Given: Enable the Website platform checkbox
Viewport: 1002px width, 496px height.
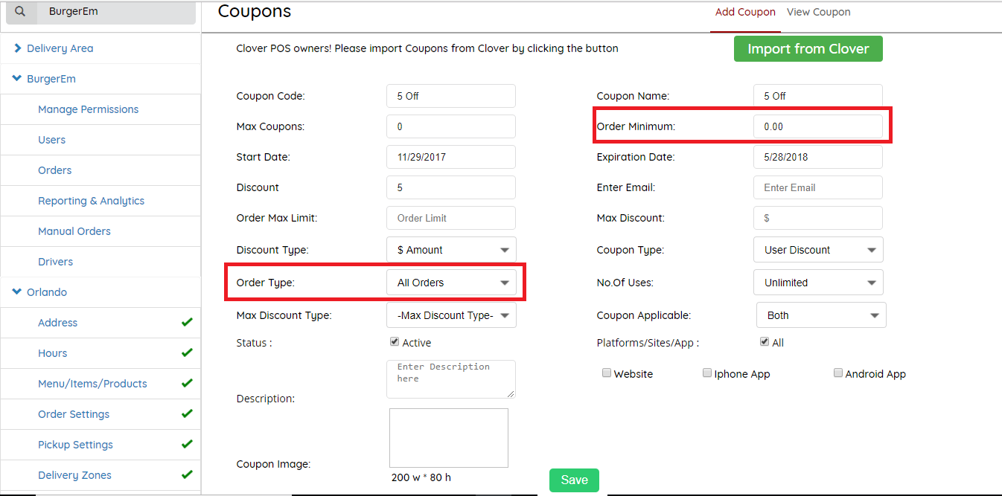Looking at the screenshot, I should (x=607, y=373).
